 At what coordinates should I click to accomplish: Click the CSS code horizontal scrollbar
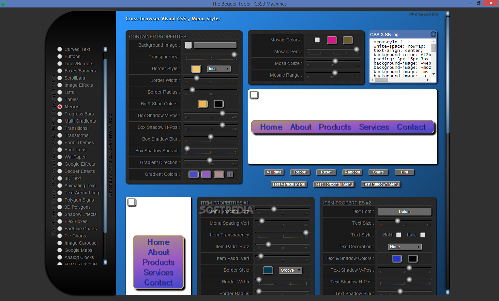tap(400, 80)
